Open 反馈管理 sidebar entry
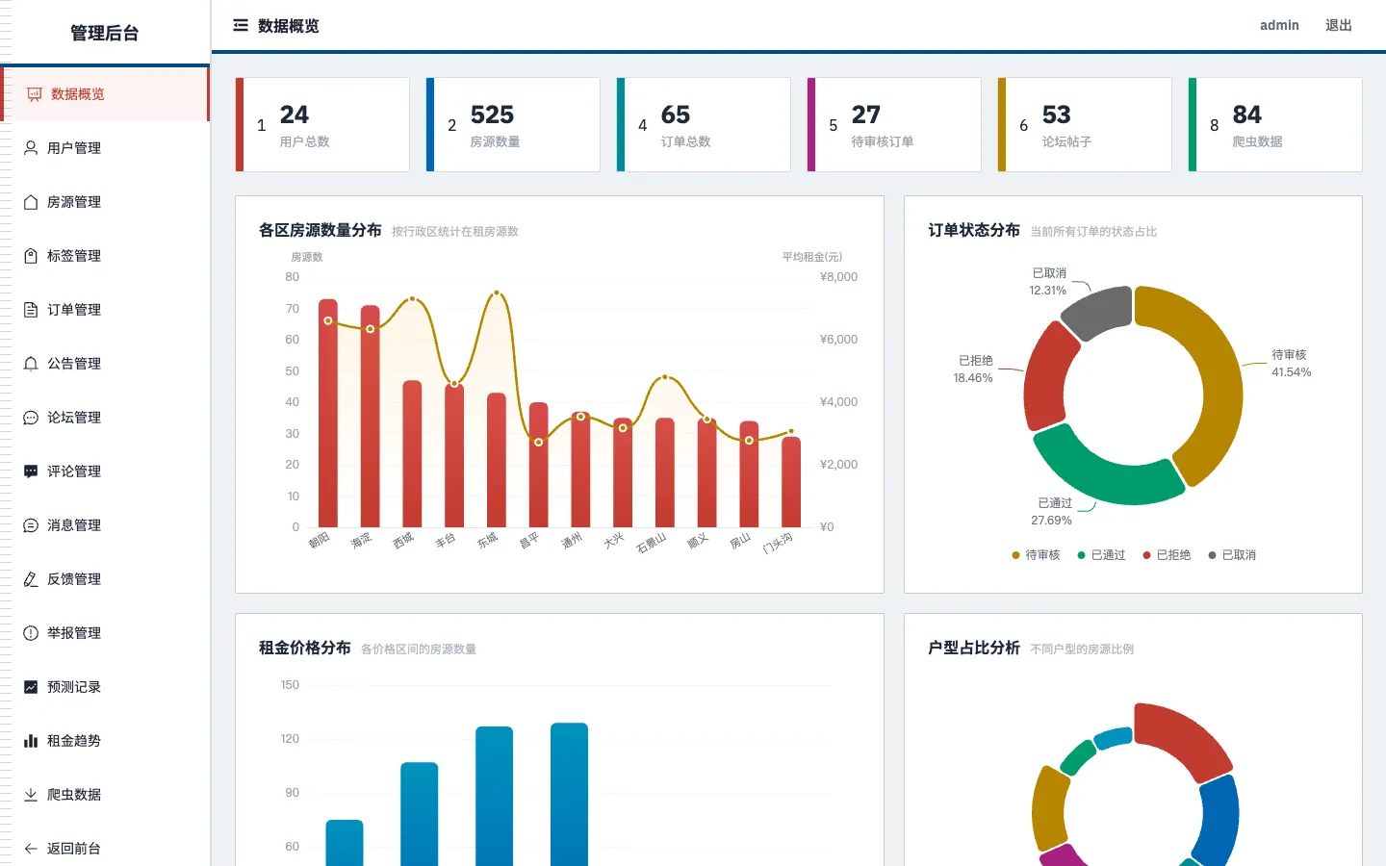Screen dimensions: 1386x866 click(x=105, y=579)
